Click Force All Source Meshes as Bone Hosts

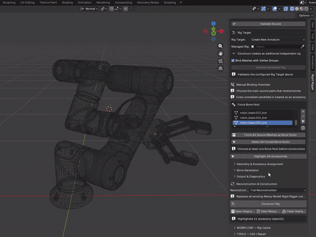(x=268, y=135)
